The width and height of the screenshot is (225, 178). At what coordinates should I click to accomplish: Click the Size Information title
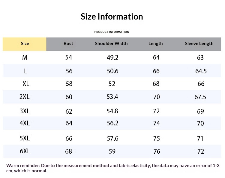112,16
